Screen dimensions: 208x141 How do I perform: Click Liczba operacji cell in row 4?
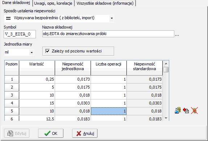(109, 103)
